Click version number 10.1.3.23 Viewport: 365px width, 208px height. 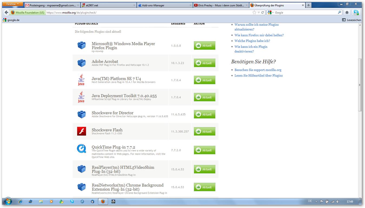177,63
